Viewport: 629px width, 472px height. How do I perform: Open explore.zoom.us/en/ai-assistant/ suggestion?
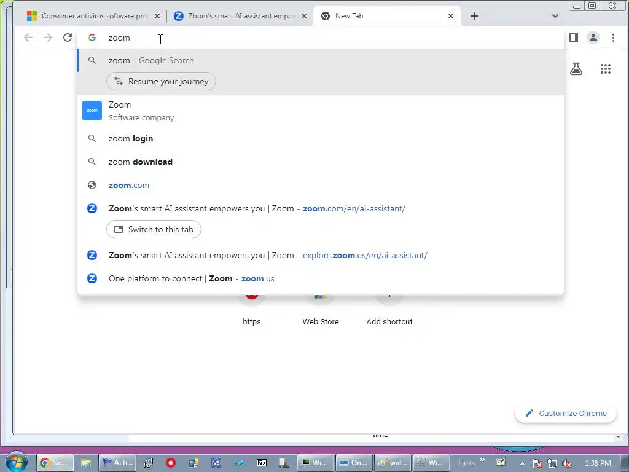[321, 255]
